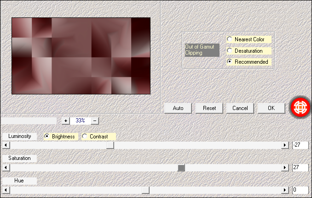312x198 pixels.
Task: Click the Hue label
Action: click(19, 181)
